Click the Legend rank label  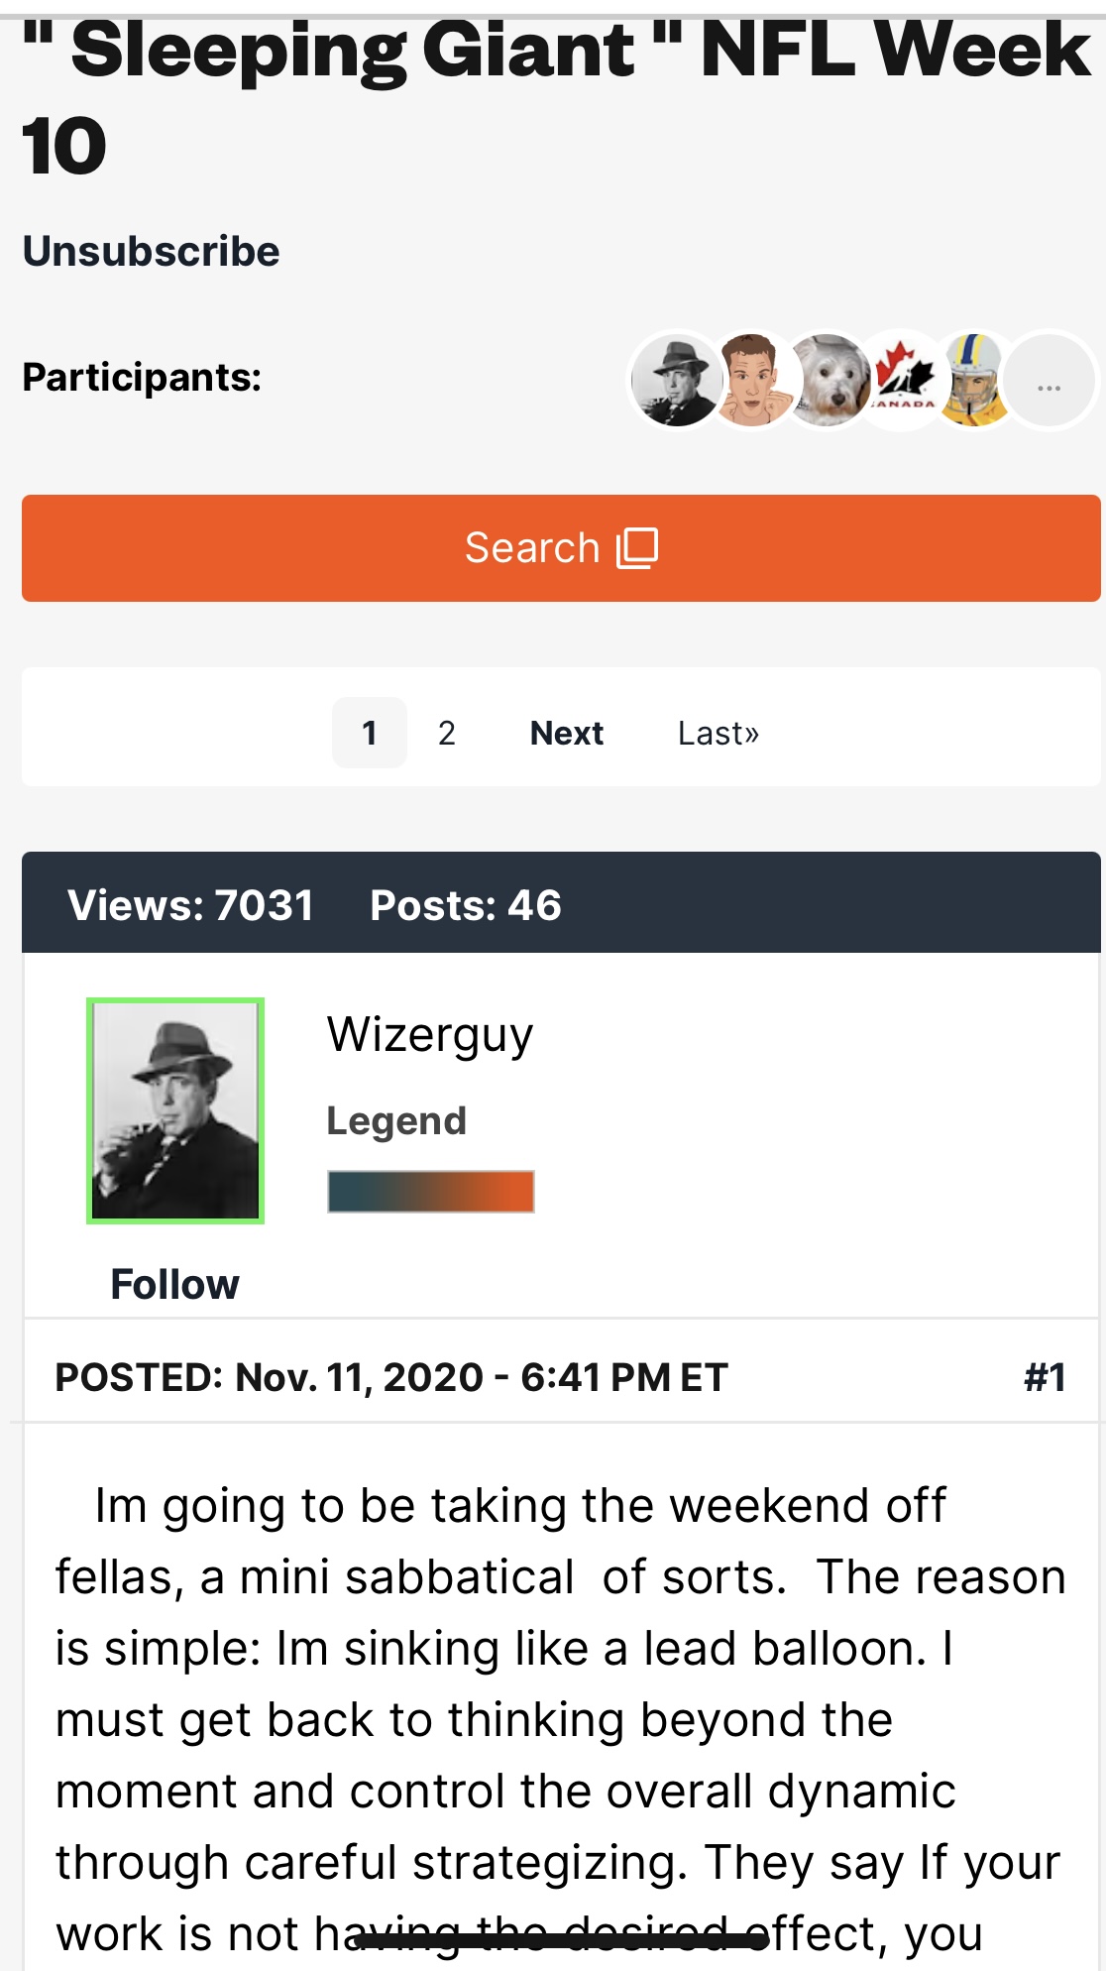tap(396, 1121)
